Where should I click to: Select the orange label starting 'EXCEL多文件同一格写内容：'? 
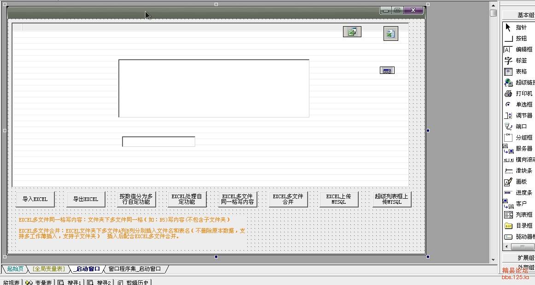click(124, 220)
